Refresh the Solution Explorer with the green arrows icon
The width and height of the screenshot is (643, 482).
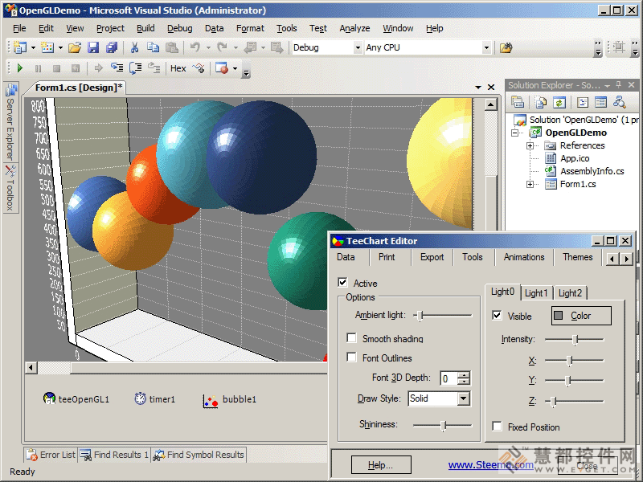point(559,102)
